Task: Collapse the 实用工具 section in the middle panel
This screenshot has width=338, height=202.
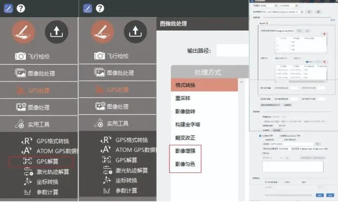Action: click(118, 123)
